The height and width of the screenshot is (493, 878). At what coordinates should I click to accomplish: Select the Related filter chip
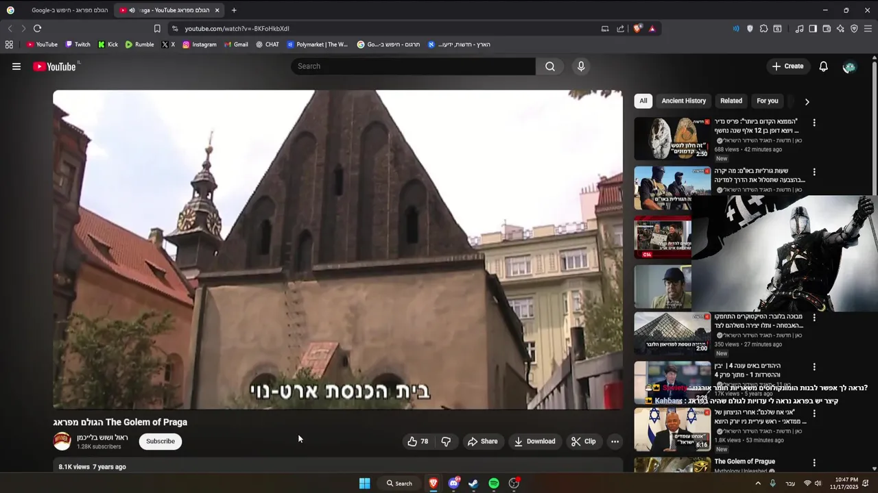pyautogui.click(x=731, y=101)
